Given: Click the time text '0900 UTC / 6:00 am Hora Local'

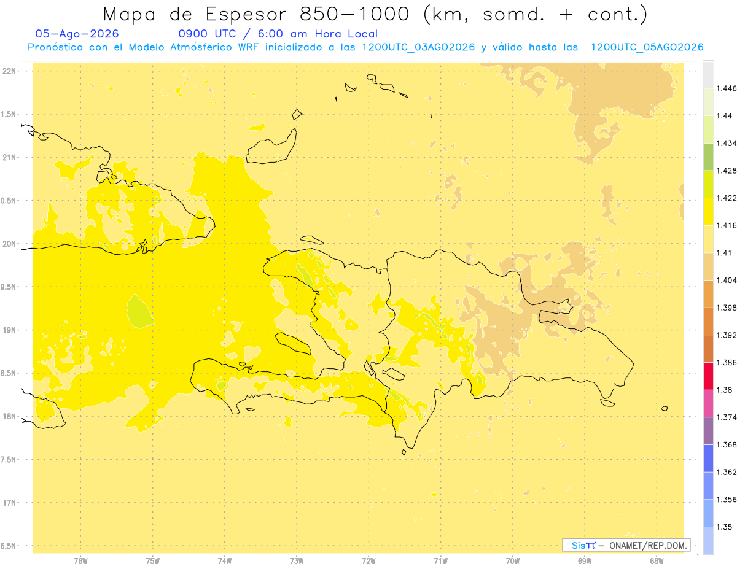Looking at the screenshot, I should coord(278,34).
